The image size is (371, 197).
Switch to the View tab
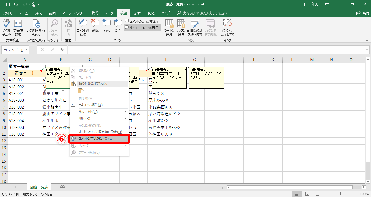click(137, 13)
